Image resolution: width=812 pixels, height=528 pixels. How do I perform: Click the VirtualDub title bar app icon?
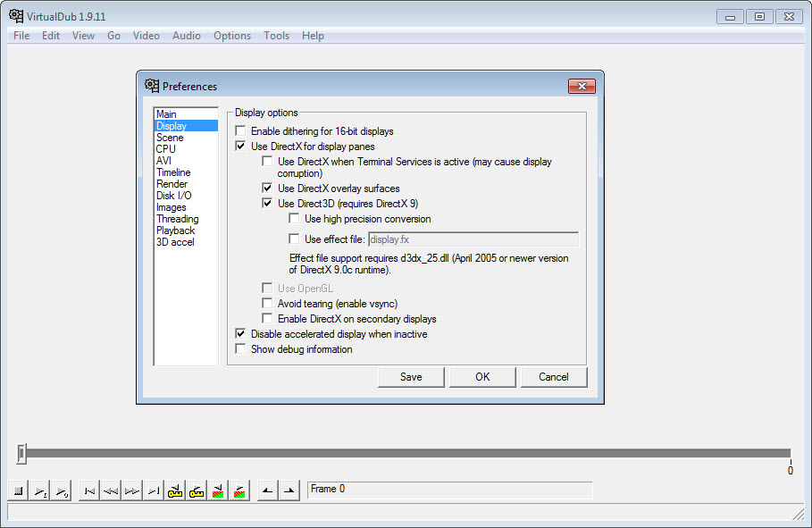click(x=16, y=16)
